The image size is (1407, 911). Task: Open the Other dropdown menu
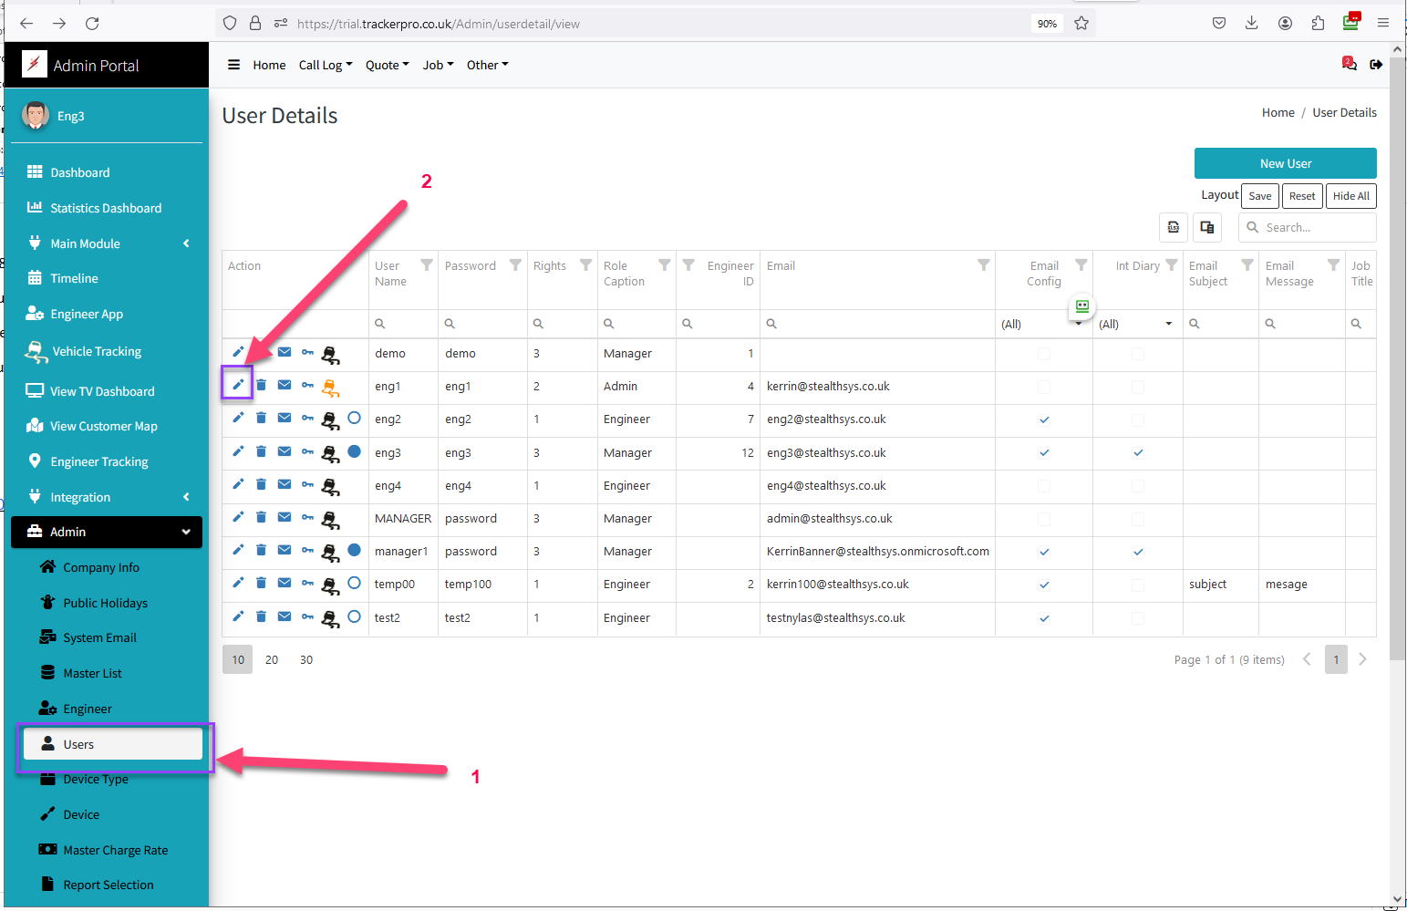[x=488, y=65]
